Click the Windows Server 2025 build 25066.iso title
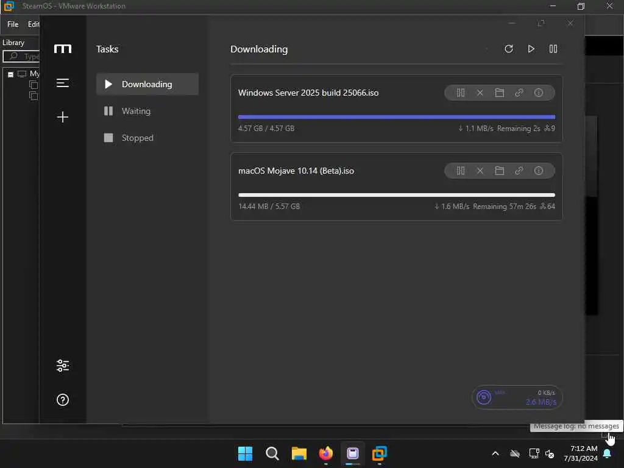The width and height of the screenshot is (624, 468). click(308, 93)
